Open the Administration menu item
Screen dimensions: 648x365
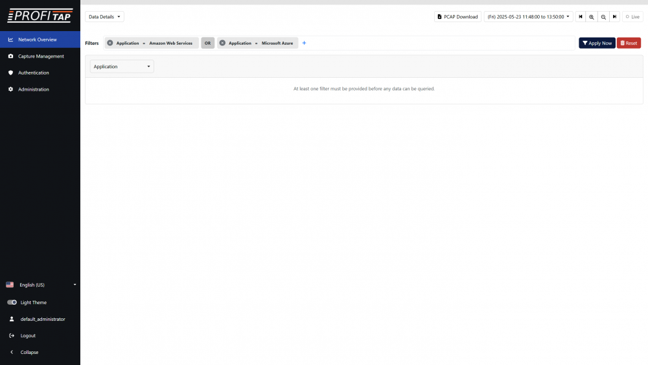pyautogui.click(x=34, y=89)
